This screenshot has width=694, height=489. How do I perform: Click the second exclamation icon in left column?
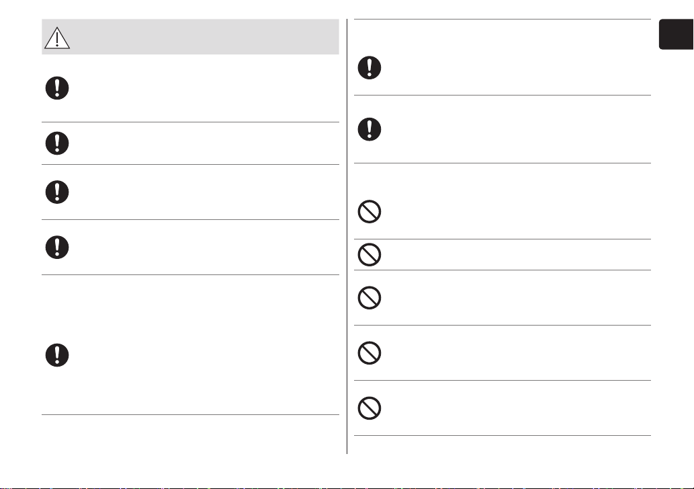[x=57, y=143]
